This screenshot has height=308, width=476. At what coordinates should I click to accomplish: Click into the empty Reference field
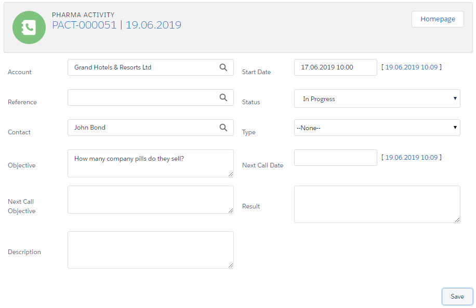pos(143,97)
